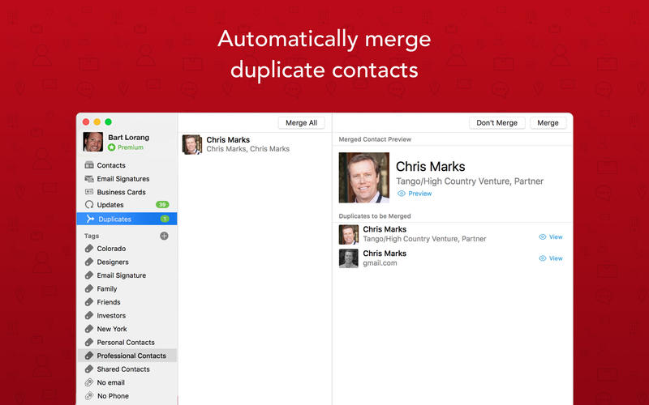
Task: Click the Personal Contacts tag icon
Action: 89,342
